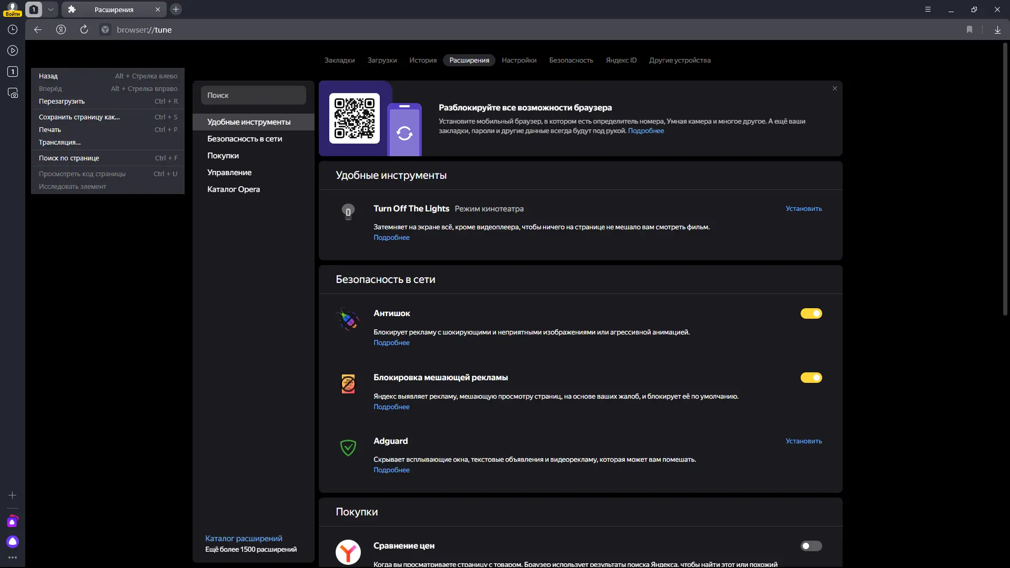The width and height of the screenshot is (1010, 568).
Task: Open downloads via the arrow icon
Action: pos(997,30)
